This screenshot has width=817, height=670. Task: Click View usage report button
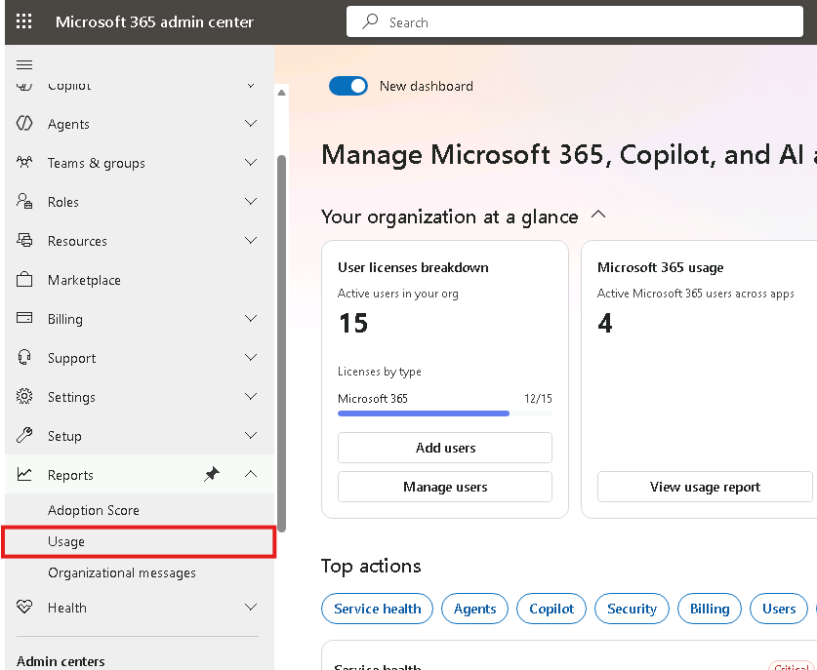pos(705,487)
